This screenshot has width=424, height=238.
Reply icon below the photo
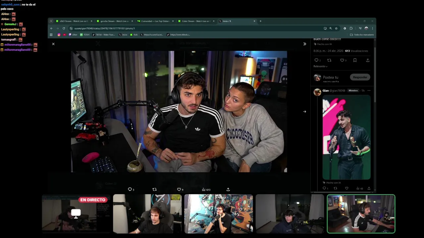(130, 189)
